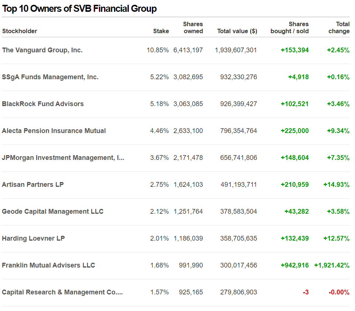Select total change +0.16%
Image resolution: width=355 pixels, height=311 pixels.
pyautogui.click(x=338, y=77)
